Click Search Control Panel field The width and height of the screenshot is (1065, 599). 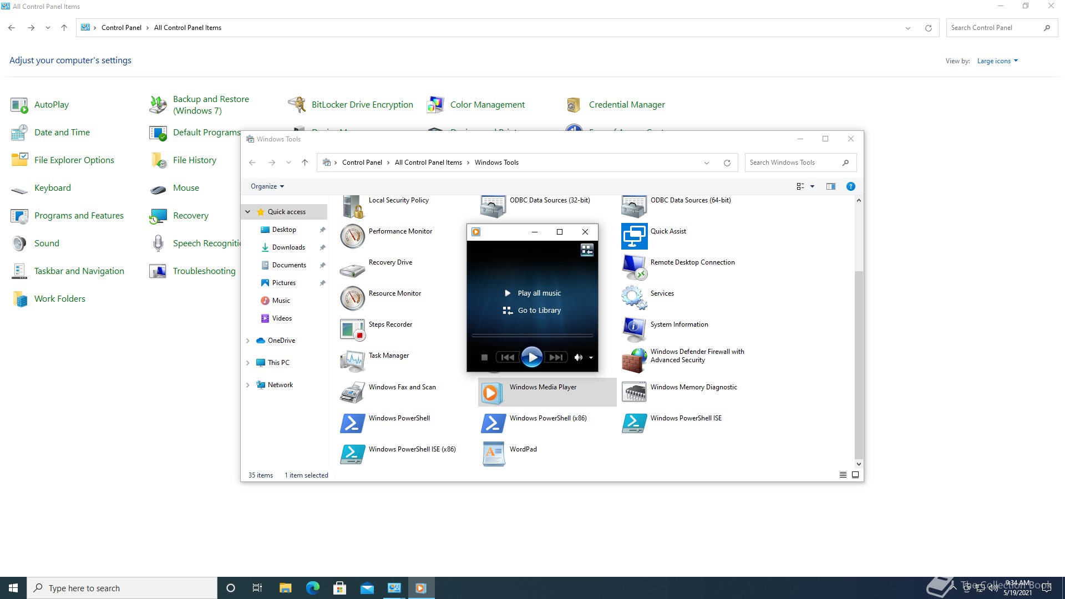[1002, 28]
